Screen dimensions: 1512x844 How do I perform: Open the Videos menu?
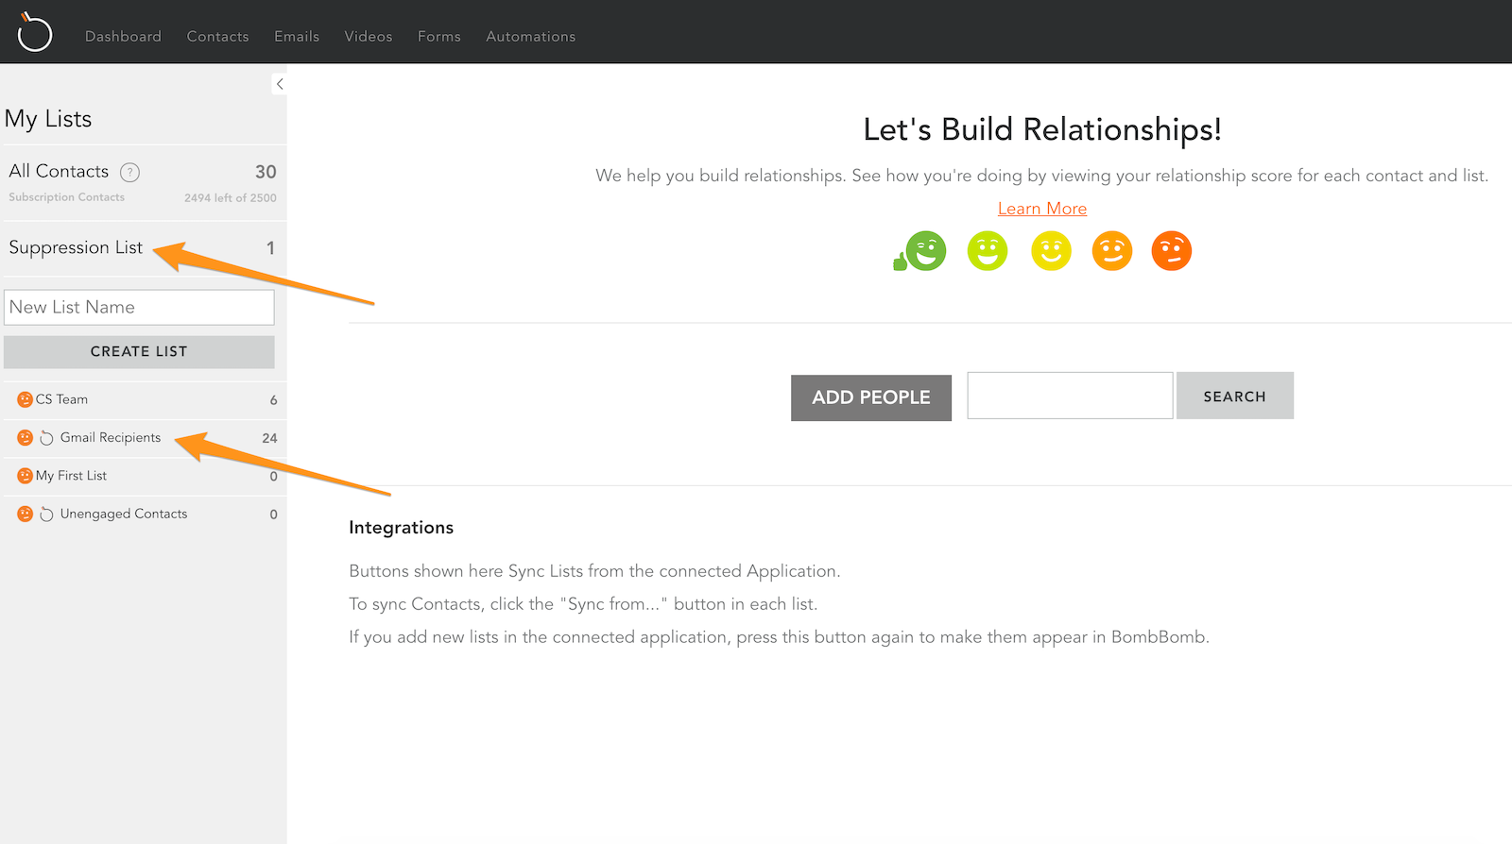(369, 36)
